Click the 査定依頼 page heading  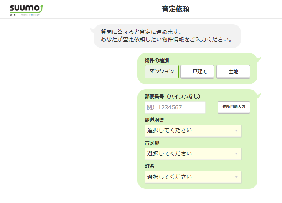175,9
